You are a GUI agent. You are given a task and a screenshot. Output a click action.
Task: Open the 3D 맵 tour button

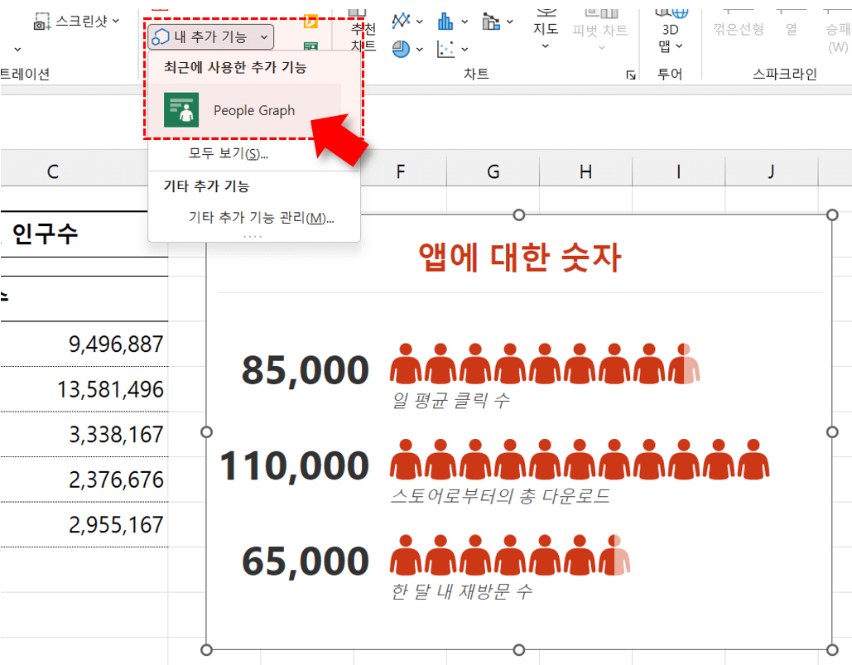click(671, 31)
